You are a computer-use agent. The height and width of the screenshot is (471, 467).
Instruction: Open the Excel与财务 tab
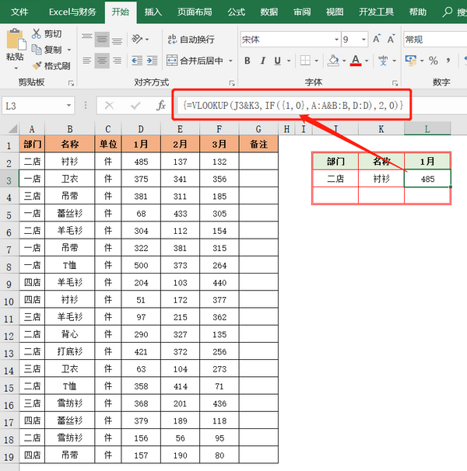pyautogui.click(x=72, y=12)
